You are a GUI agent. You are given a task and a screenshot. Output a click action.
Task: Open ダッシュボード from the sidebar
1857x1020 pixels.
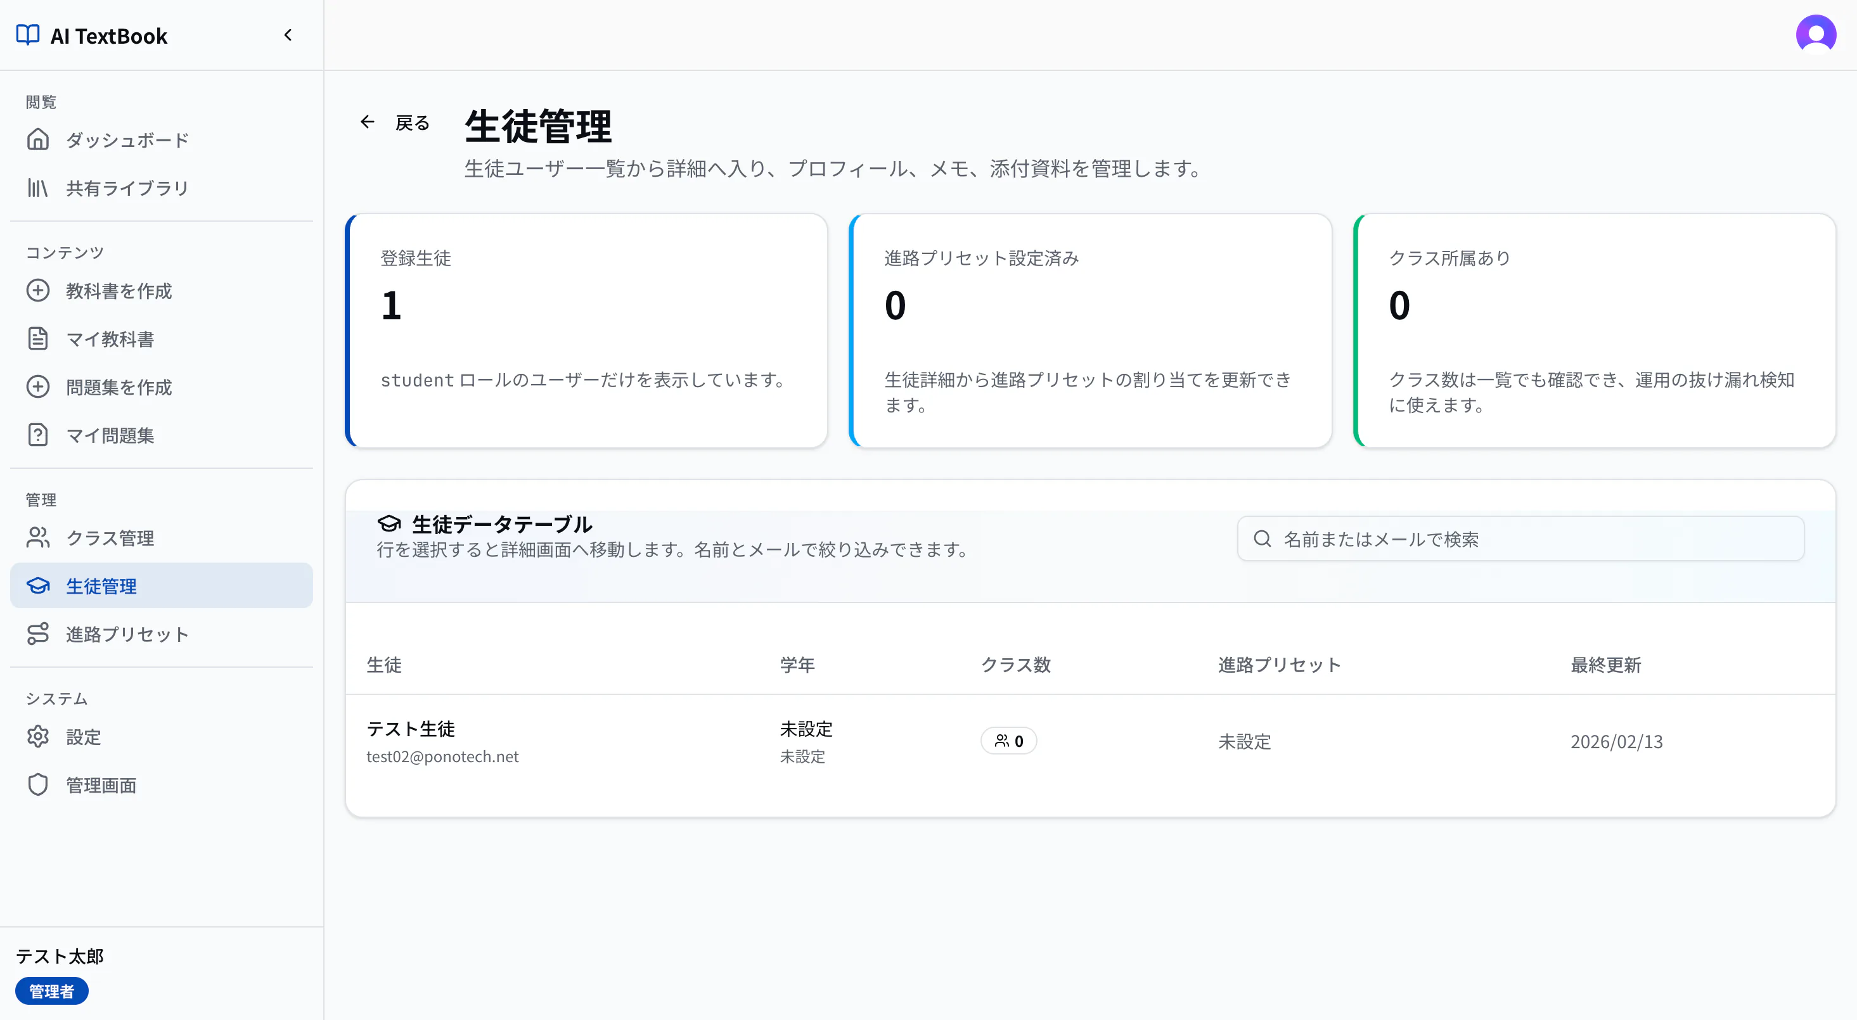point(162,140)
